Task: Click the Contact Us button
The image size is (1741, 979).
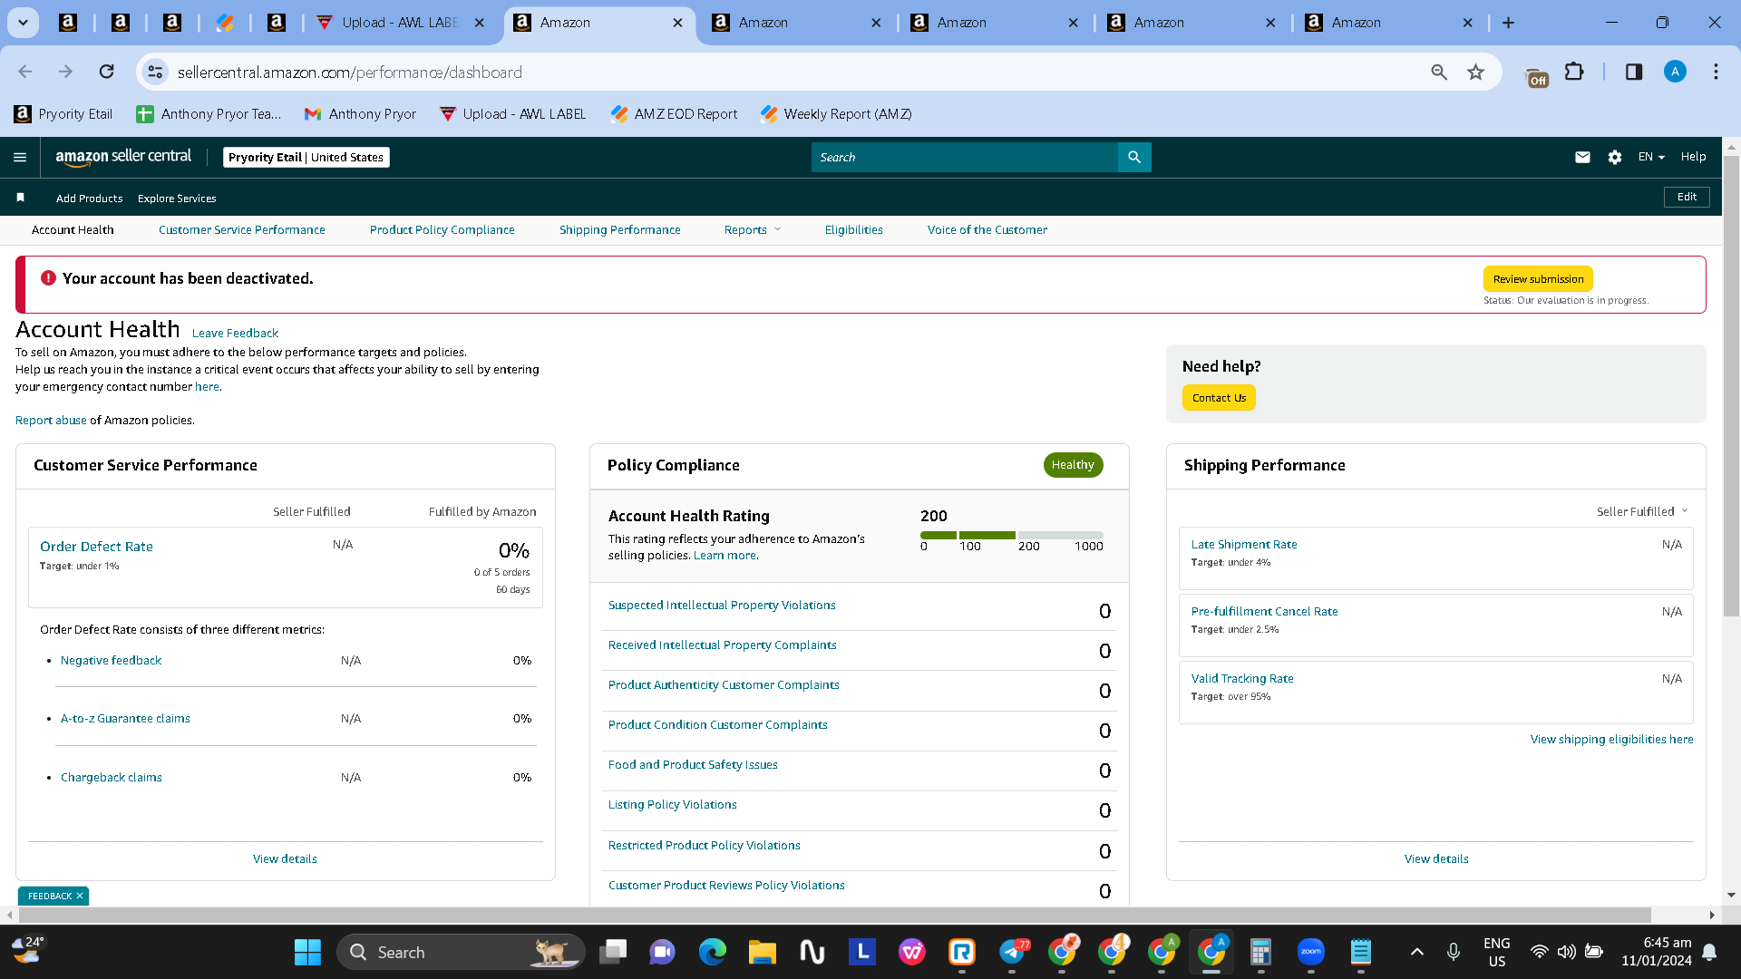Action: 1220,398
